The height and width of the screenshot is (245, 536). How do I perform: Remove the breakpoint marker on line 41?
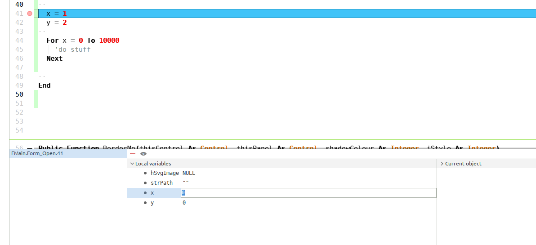(x=30, y=13)
